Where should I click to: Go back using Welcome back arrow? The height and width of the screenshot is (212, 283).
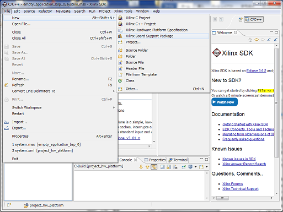coord(257,40)
